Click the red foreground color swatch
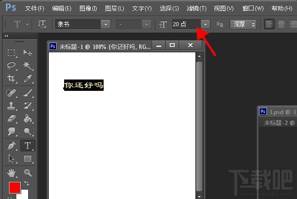This screenshot has height=199, width=297. click(15, 188)
